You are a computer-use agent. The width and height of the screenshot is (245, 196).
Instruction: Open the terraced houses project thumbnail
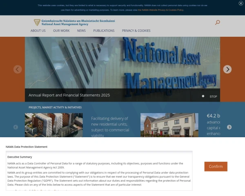[x=169, y=125]
